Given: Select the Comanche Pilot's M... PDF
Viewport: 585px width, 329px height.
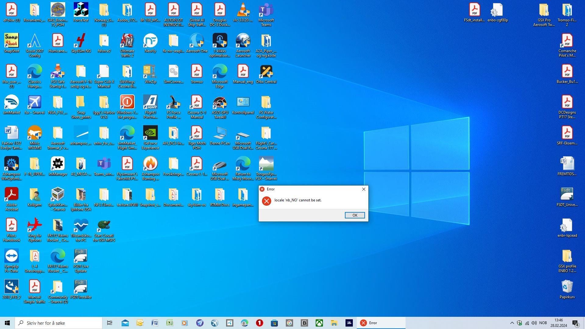Looking at the screenshot, I should point(567,45).
